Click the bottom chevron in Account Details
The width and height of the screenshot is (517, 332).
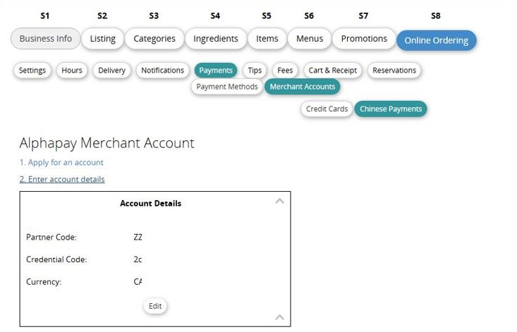pos(279,317)
